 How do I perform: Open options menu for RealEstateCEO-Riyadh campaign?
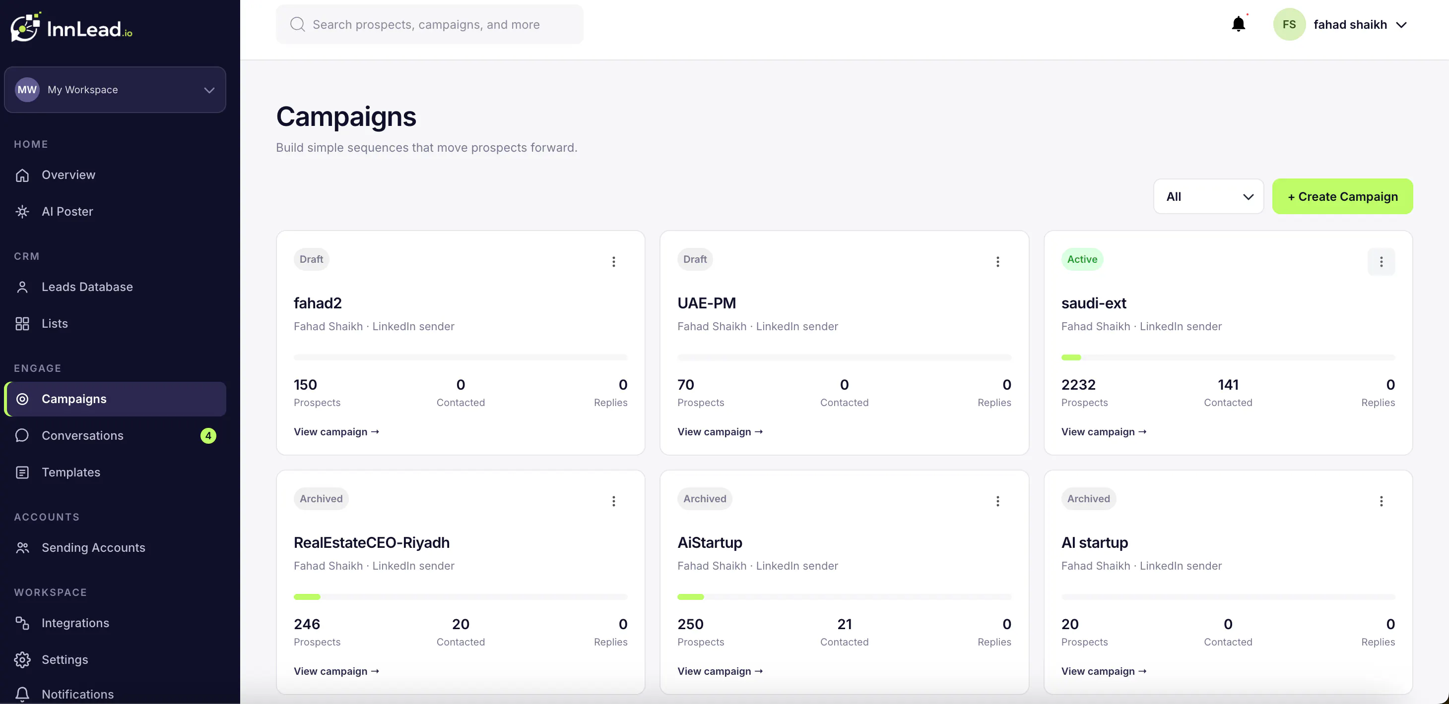pos(614,501)
